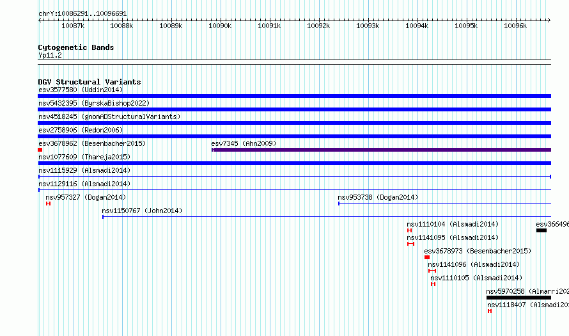The width and height of the screenshot is (569, 336).
Task: Click the red block under esv3678962
Action: pos(40,150)
